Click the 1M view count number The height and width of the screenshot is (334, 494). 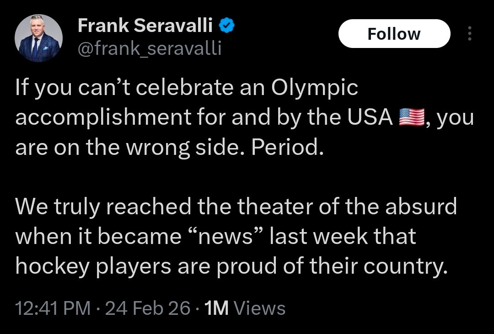pos(216,308)
